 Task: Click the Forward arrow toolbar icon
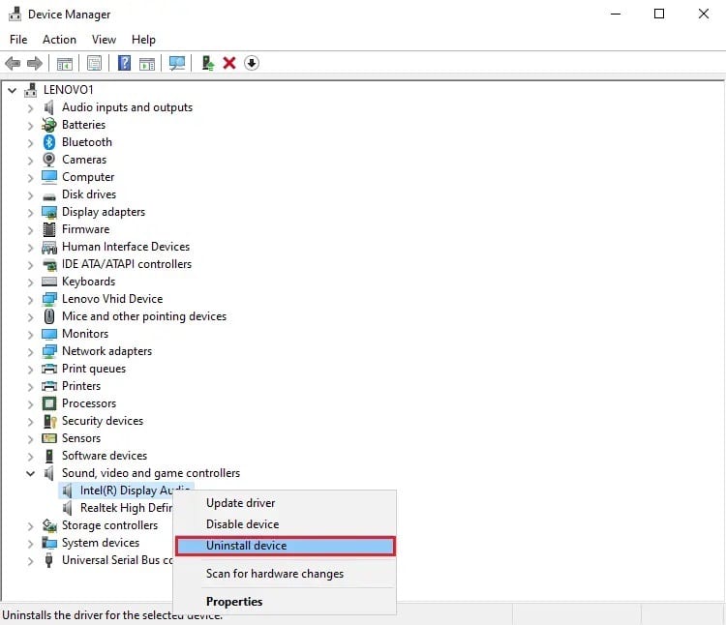tap(35, 63)
